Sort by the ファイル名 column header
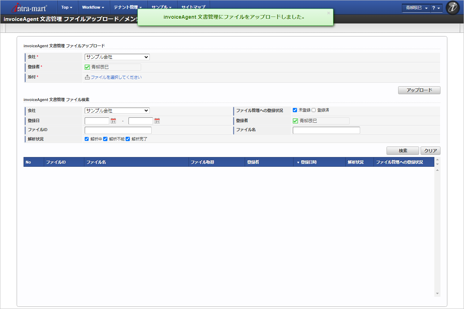 coord(136,162)
